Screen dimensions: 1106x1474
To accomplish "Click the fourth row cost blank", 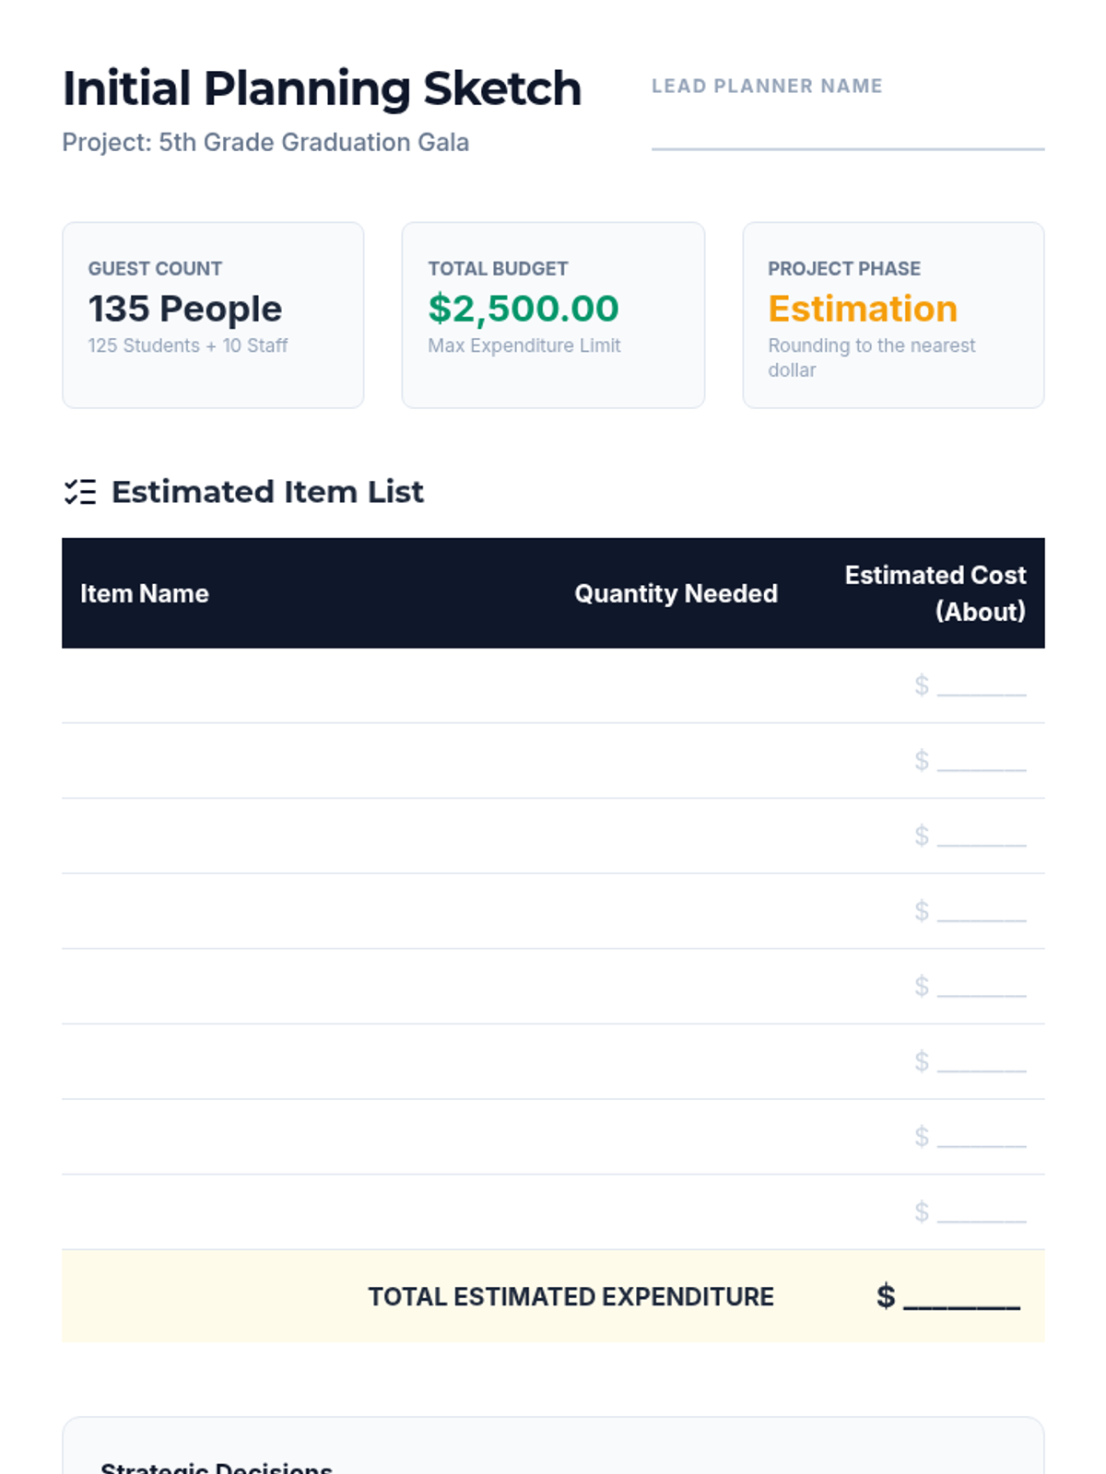I will coord(981,912).
